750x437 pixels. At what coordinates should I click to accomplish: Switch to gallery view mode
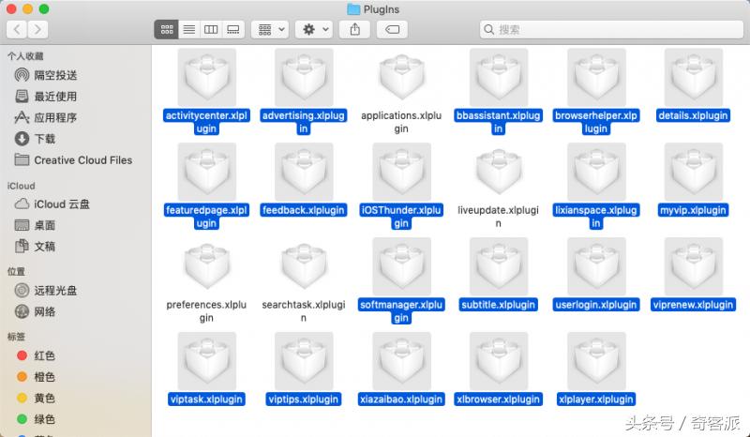[x=233, y=29]
